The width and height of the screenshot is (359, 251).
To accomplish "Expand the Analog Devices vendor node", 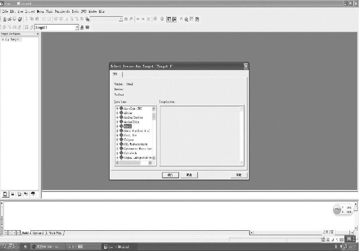I will tap(117, 118).
